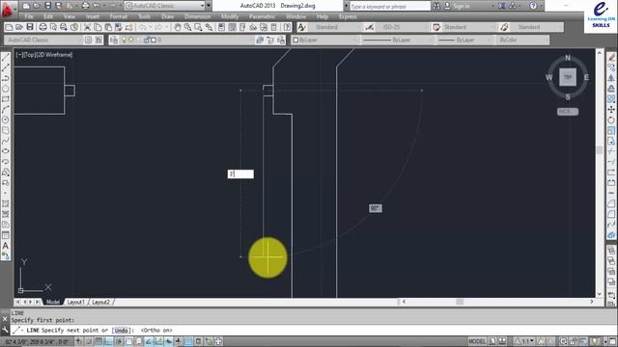Open Help question mark in Standard toolbar
Viewport: 618px width, 347px height.
click(287, 27)
